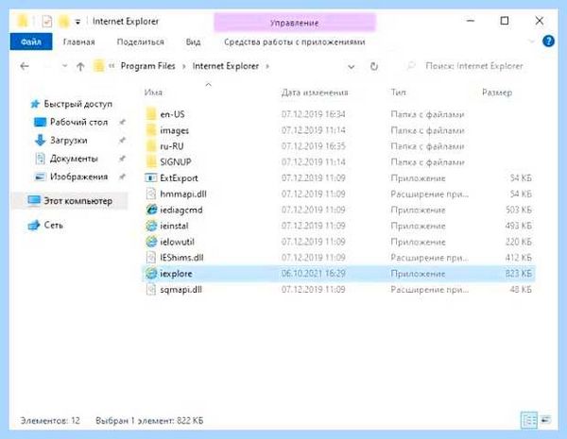The width and height of the screenshot is (567, 439).
Task: Go back with the left arrow button
Action: pyautogui.click(x=25, y=66)
